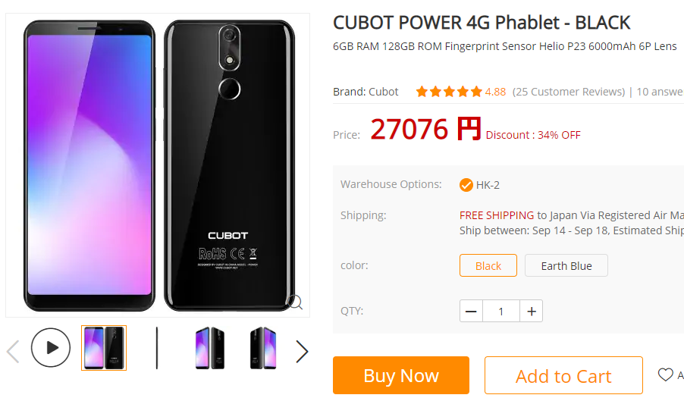Show previous thumbnails with left arrow
The height and width of the screenshot is (398, 684).
(13, 351)
